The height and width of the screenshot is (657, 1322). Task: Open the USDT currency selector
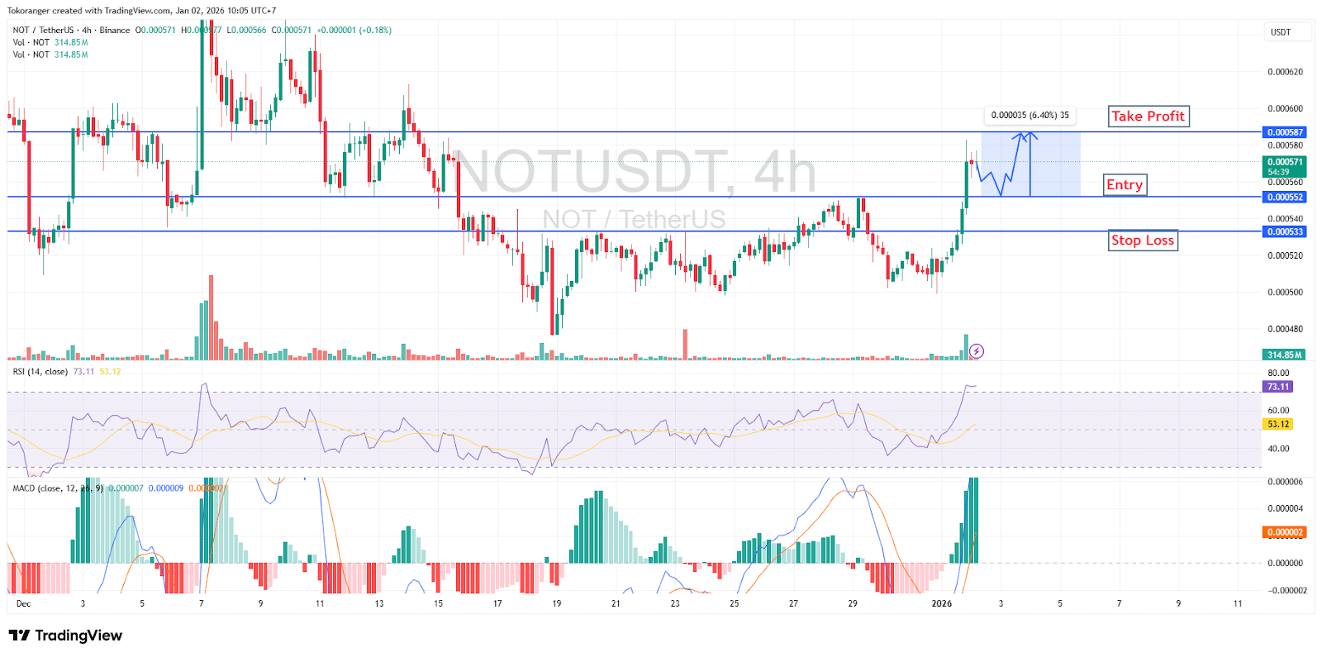point(1280,32)
